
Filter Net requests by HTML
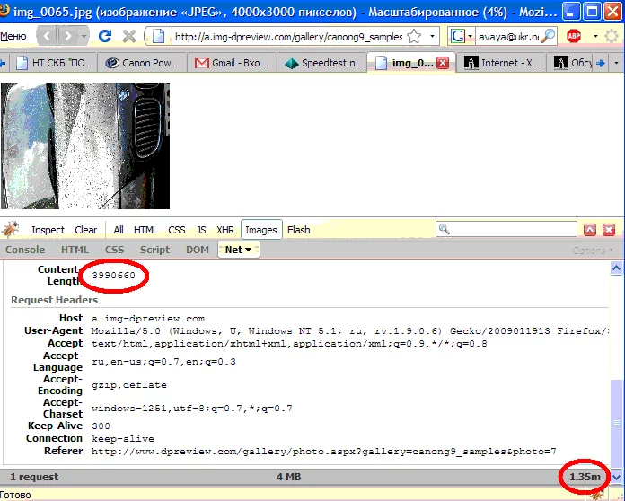145,230
